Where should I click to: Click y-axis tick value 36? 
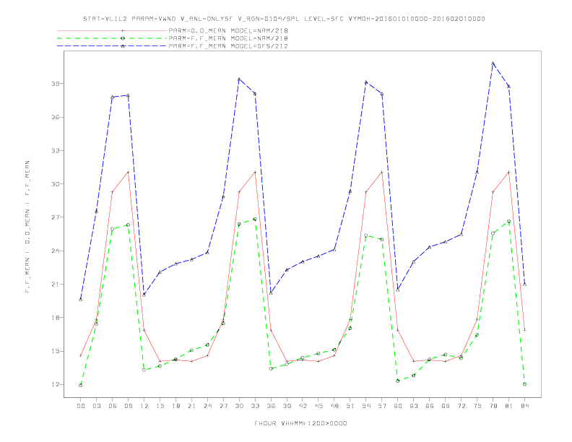coord(56,117)
